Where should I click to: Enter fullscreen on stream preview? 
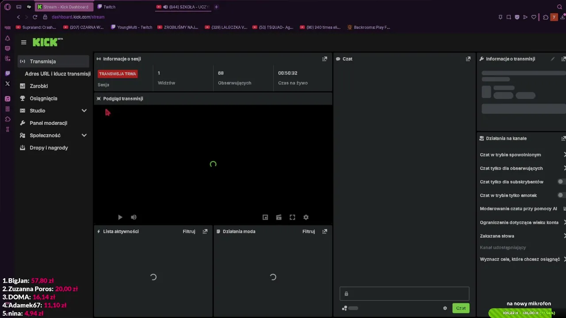click(292, 217)
